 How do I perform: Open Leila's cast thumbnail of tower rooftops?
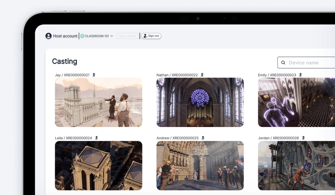99,166
